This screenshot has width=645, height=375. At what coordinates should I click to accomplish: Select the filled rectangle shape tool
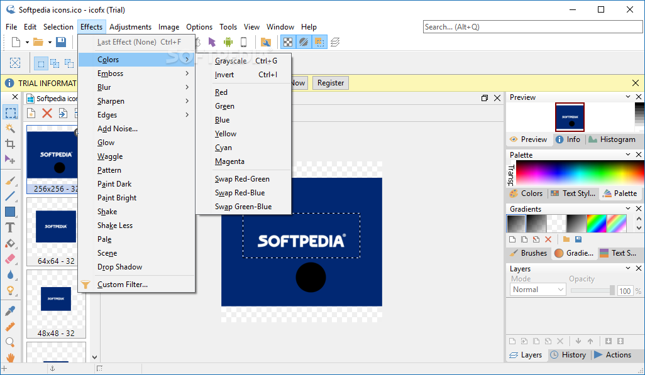coord(10,212)
